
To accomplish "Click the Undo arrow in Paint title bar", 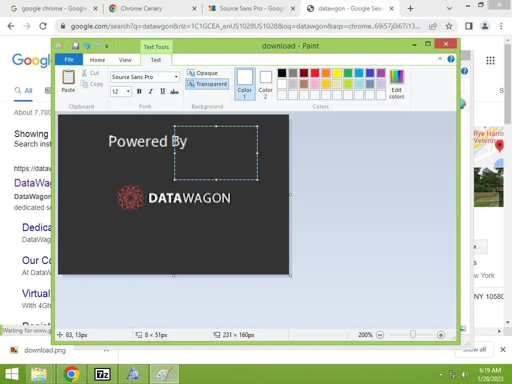I will [x=86, y=46].
